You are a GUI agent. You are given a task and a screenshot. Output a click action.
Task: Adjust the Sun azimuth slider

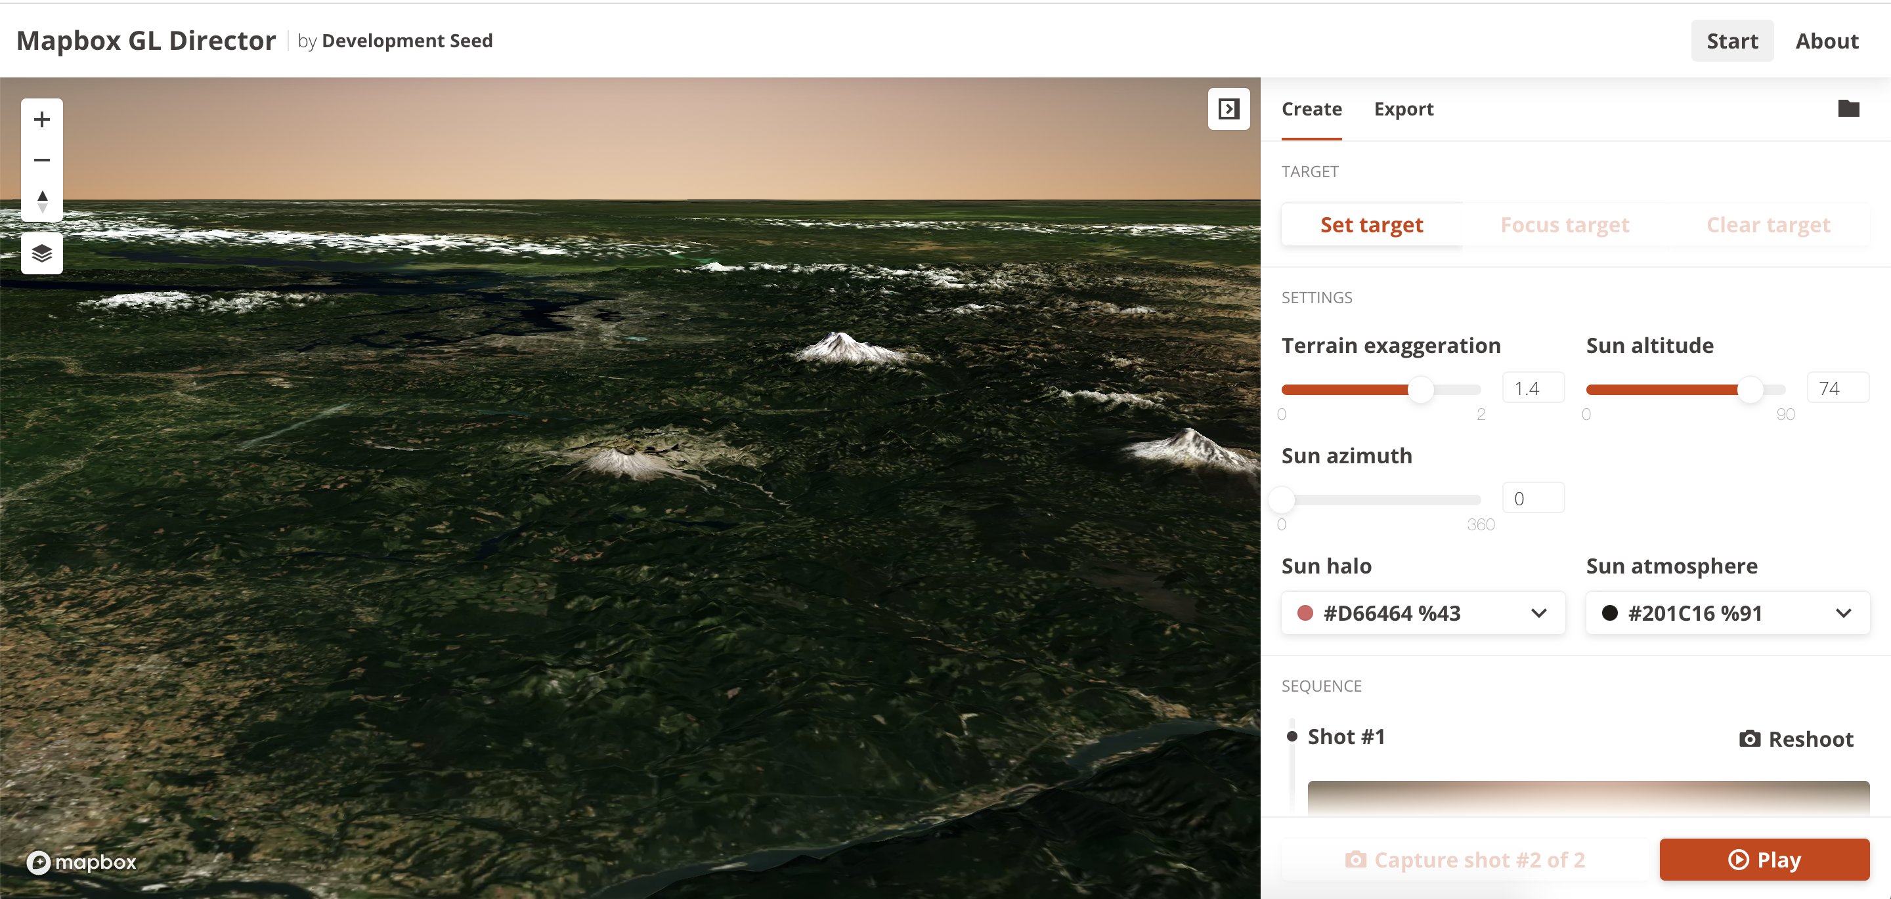pyautogui.click(x=1282, y=500)
